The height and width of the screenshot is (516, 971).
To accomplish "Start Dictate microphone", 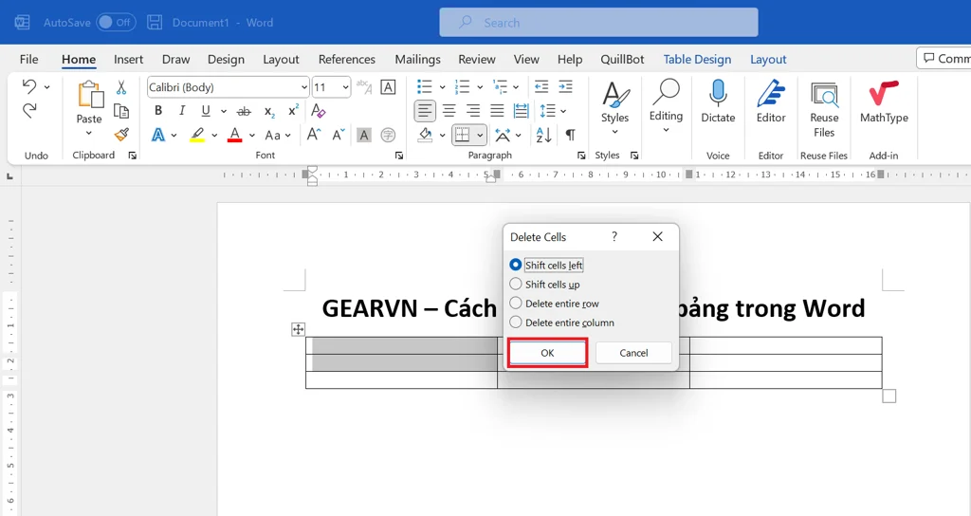I will click(x=718, y=101).
